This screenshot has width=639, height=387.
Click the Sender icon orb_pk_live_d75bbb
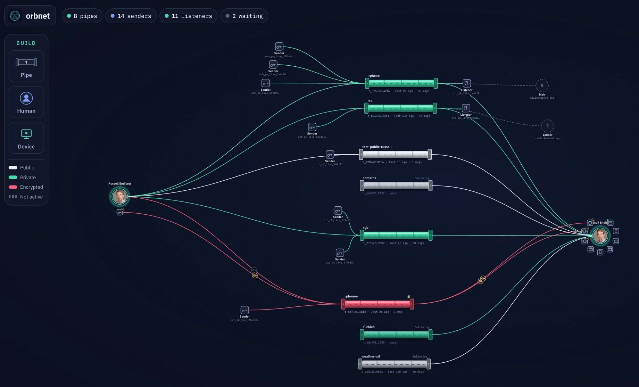pyautogui.click(x=279, y=47)
